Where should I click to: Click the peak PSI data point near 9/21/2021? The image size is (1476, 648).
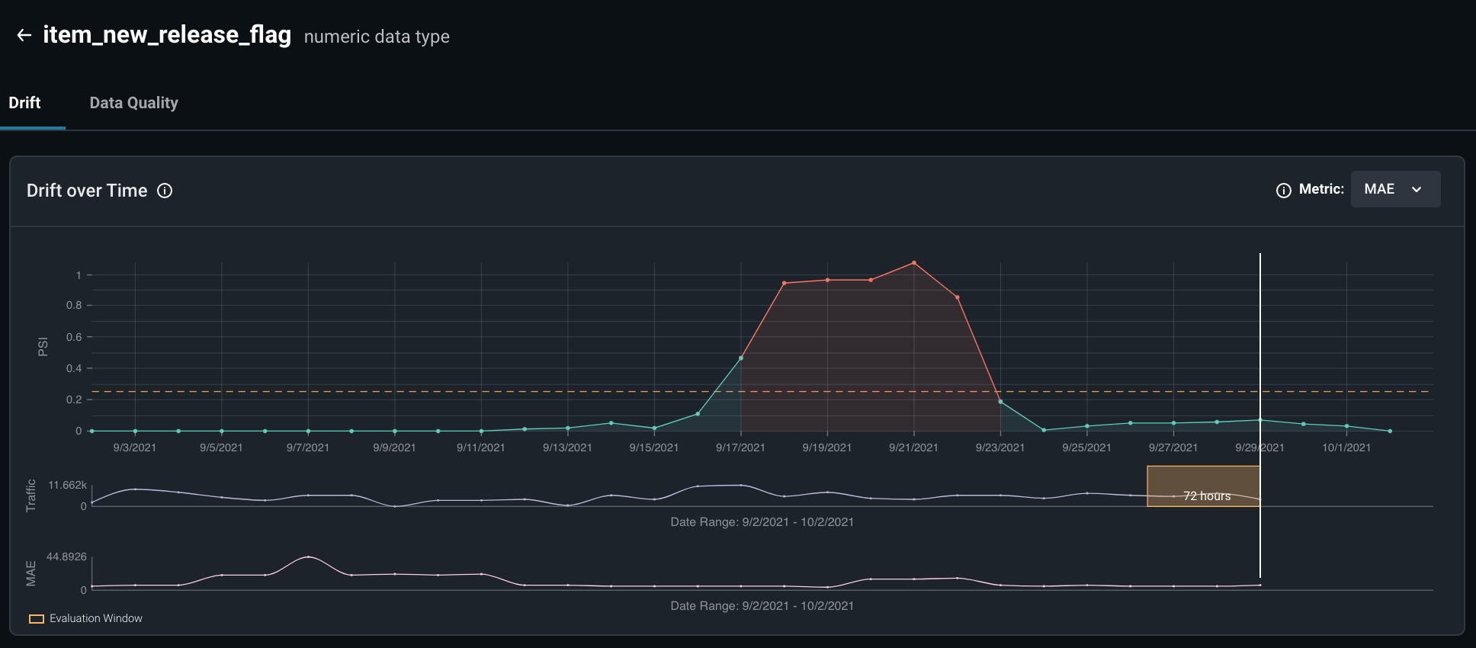(x=914, y=263)
